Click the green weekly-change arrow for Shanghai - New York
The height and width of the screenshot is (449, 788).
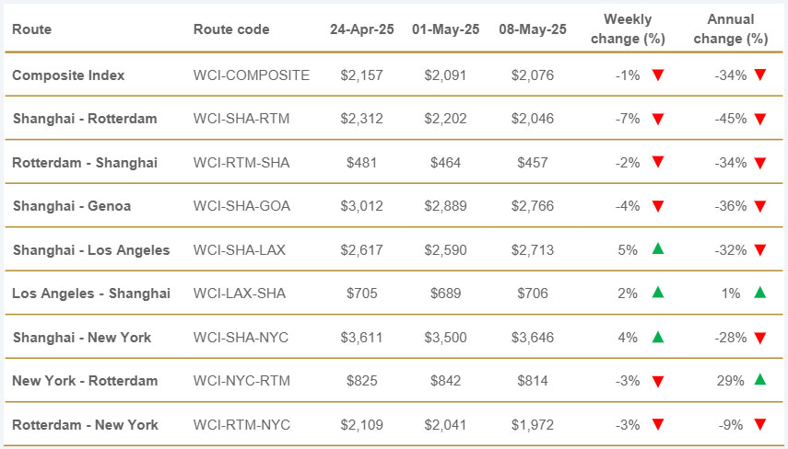tap(658, 337)
